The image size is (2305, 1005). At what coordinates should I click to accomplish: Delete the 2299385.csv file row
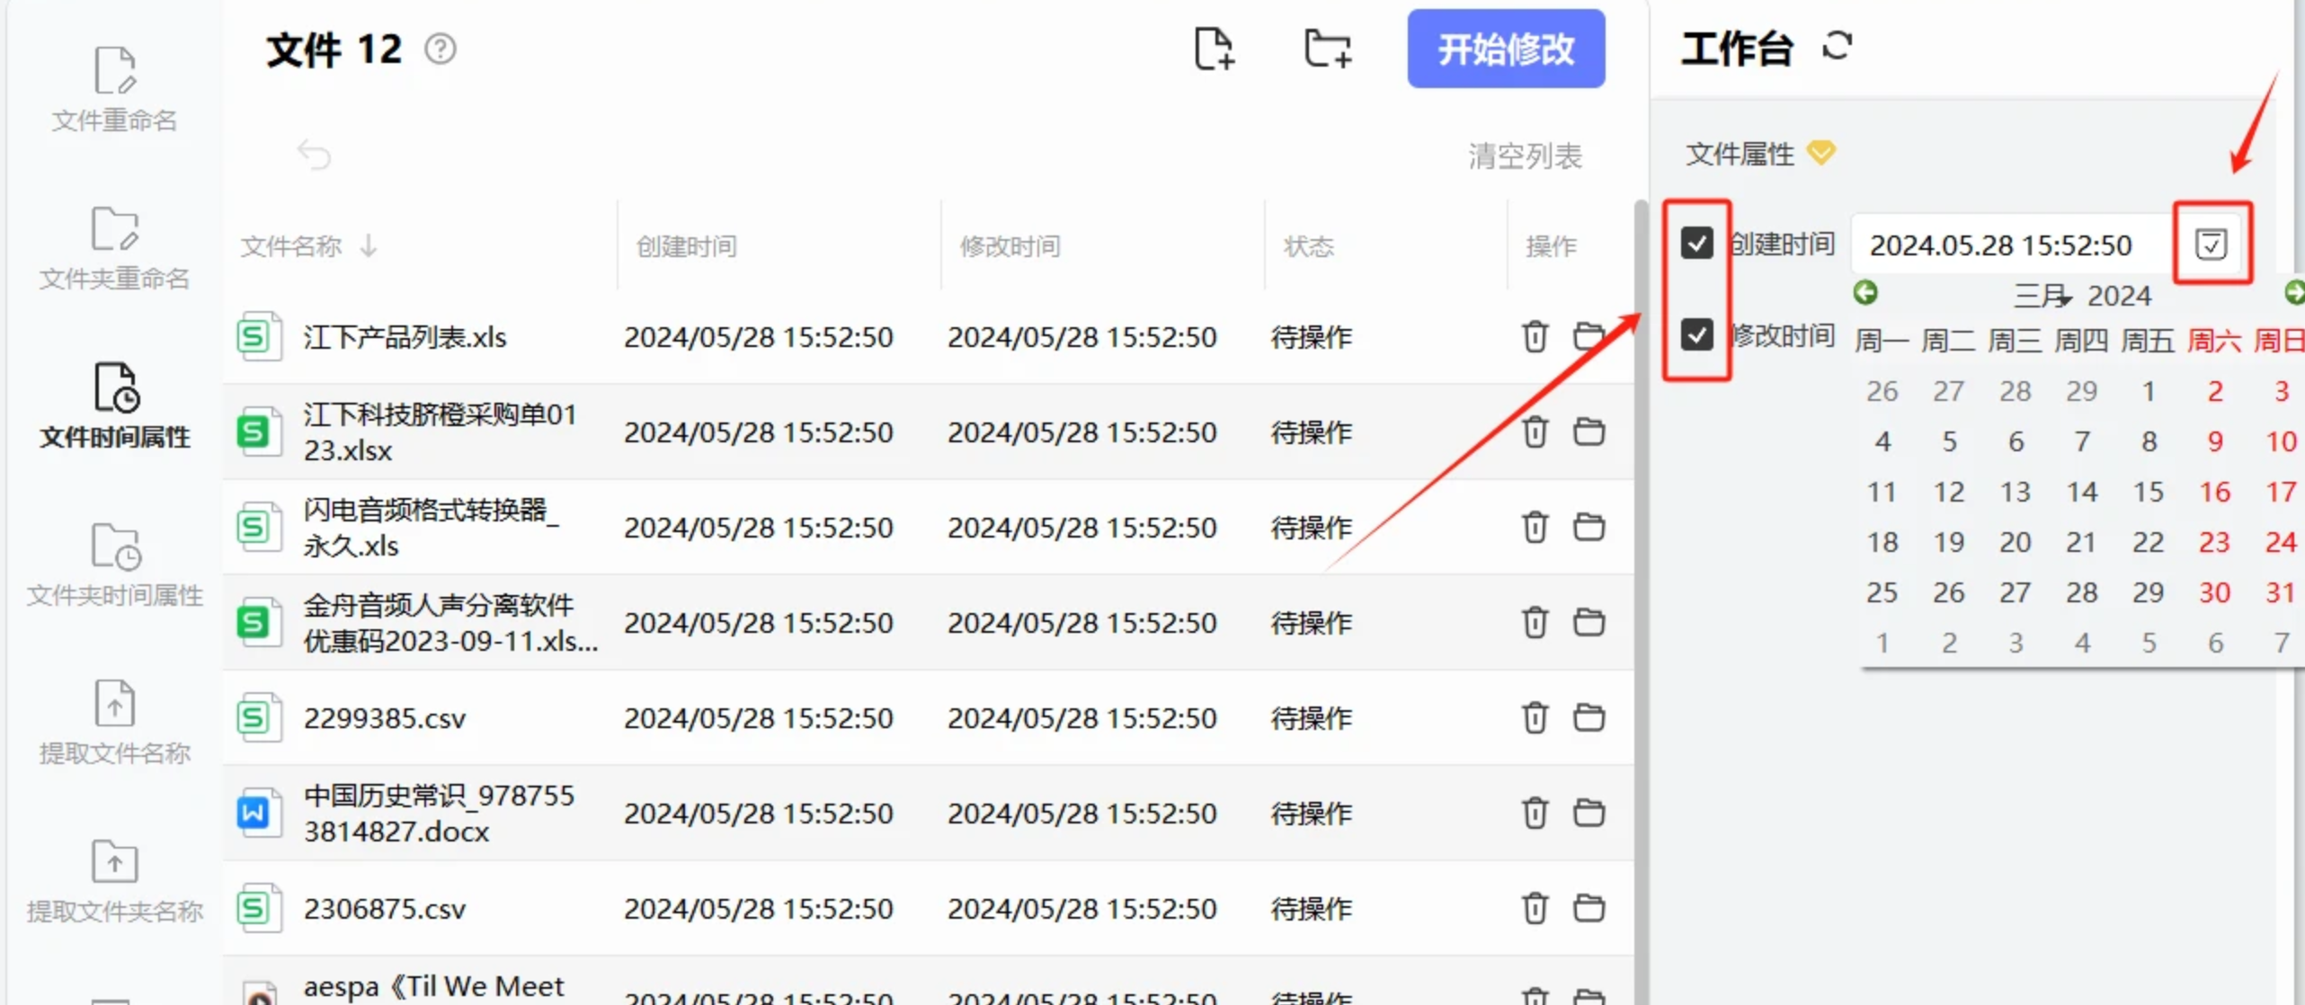point(1535,717)
